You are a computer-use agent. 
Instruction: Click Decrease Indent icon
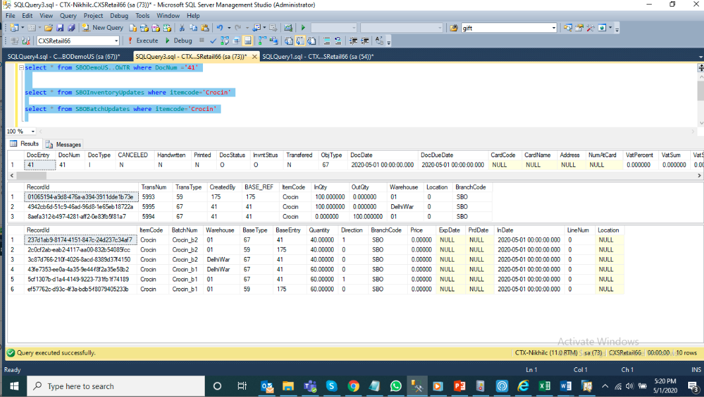(354, 41)
